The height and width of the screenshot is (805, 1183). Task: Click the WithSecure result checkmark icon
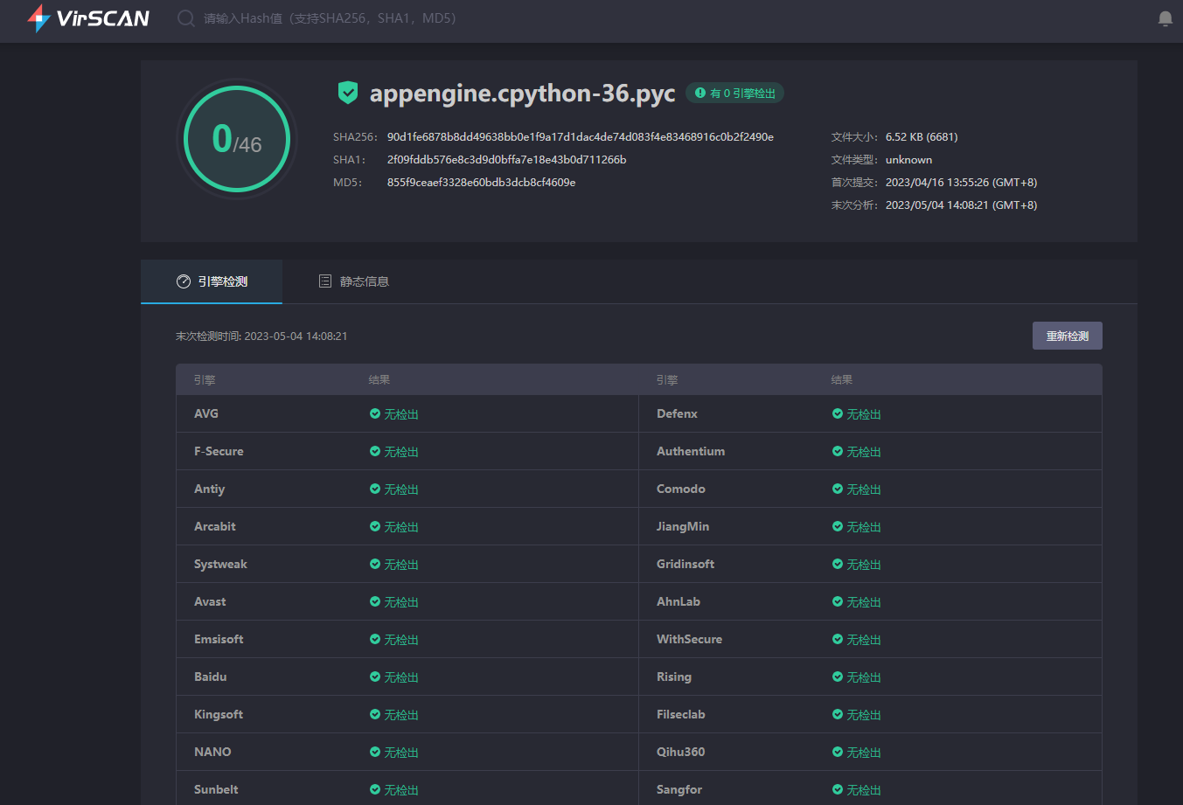coord(838,639)
